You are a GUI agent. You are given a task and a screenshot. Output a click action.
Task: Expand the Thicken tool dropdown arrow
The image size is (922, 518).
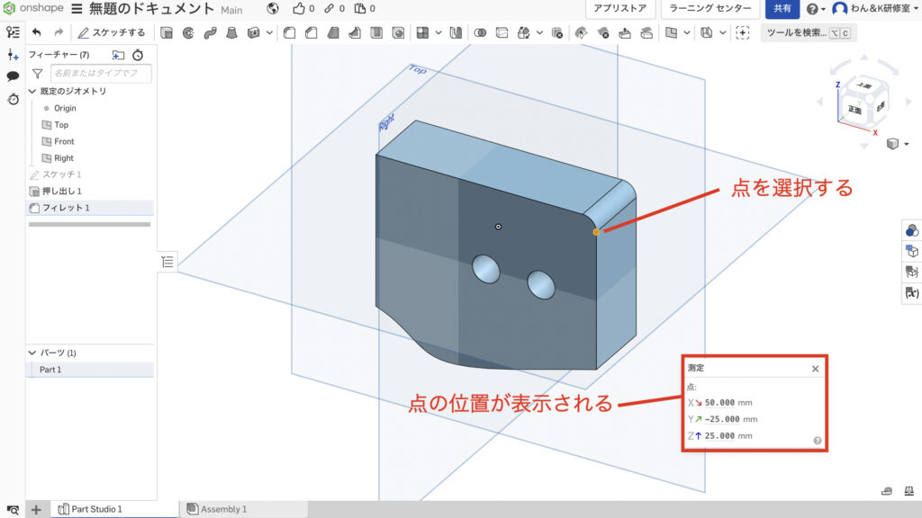coord(269,33)
